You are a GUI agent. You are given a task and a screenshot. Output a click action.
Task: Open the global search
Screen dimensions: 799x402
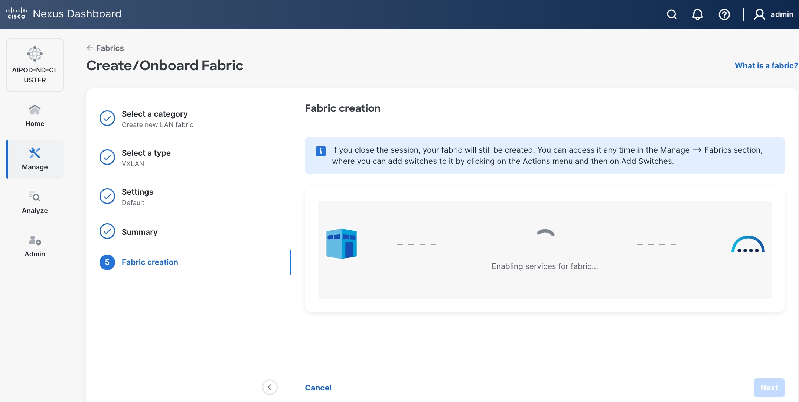coord(671,14)
